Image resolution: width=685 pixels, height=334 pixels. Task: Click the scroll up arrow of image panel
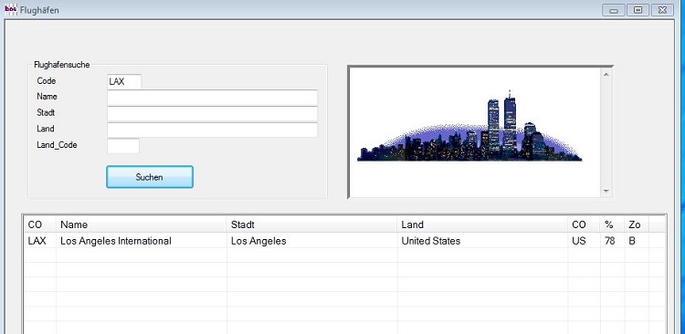[606, 74]
